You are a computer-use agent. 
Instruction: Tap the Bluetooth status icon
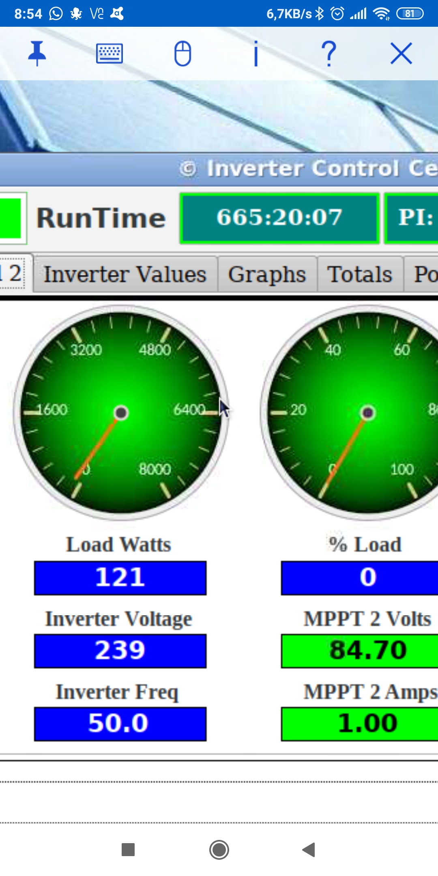coord(320,14)
